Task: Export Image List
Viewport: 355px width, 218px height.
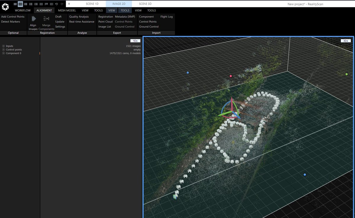Action: (x=105, y=27)
